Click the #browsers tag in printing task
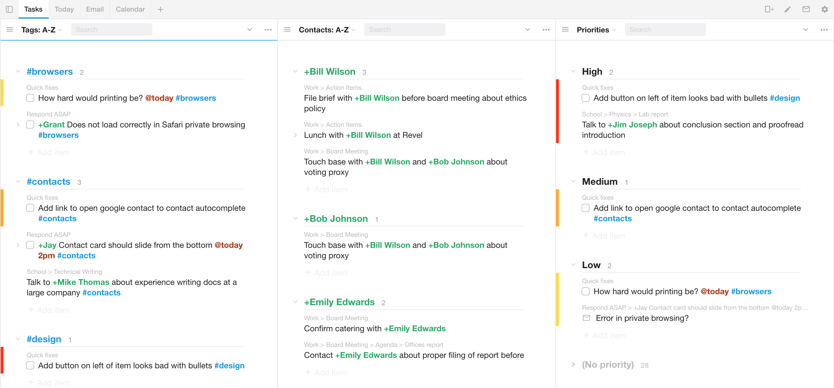 pos(195,98)
